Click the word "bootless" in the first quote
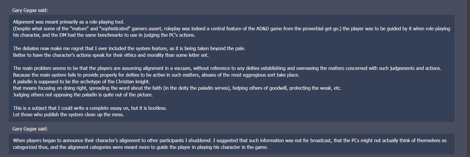Screen dimensions: 470x157 (x=157, y=108)
